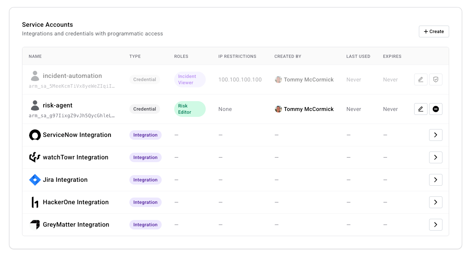Viewport: 470px width, 255px height.
Task: Click the EXPIRES column header
Action: [x=392, y=56]
